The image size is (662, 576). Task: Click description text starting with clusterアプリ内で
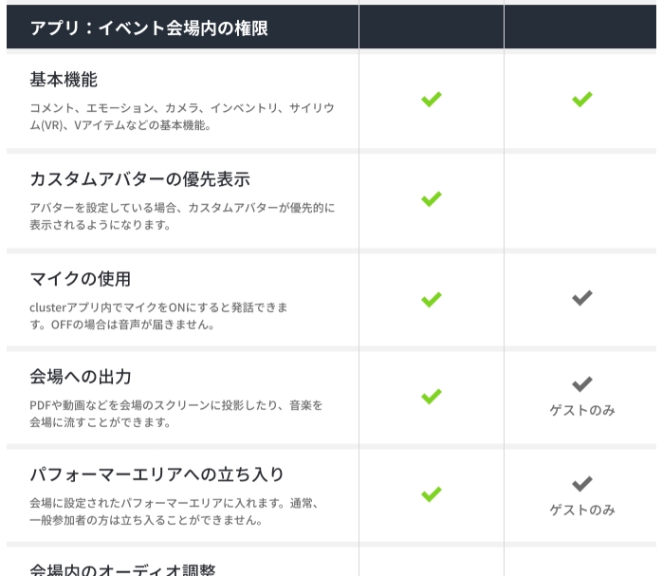coord(158,316)
